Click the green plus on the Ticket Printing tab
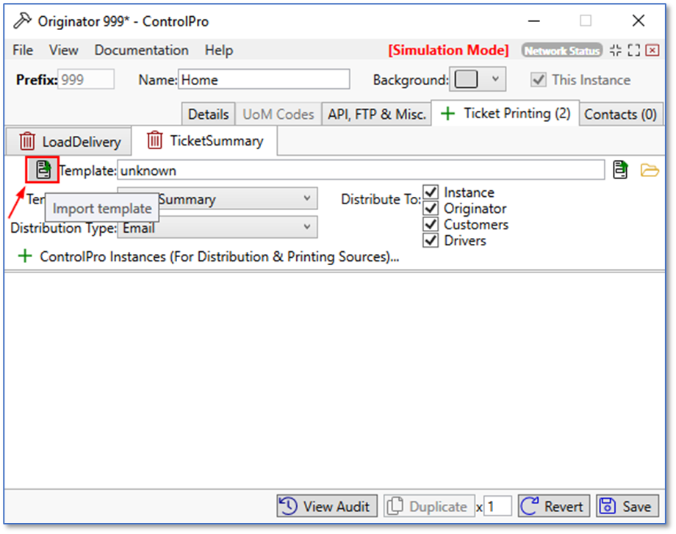 tap(447, 114)
